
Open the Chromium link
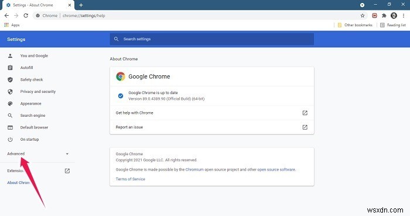(194, 170)
